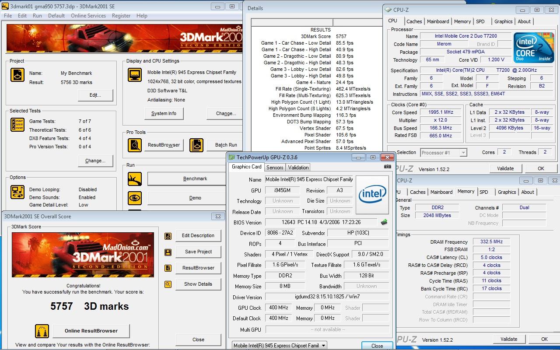Click the Core Speed value in CPU-Z
560x350 pixels.
point(441,112)
